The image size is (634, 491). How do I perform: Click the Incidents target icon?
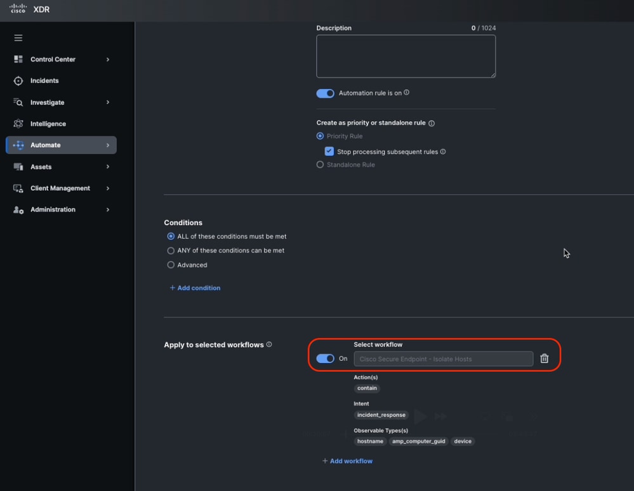18,81
